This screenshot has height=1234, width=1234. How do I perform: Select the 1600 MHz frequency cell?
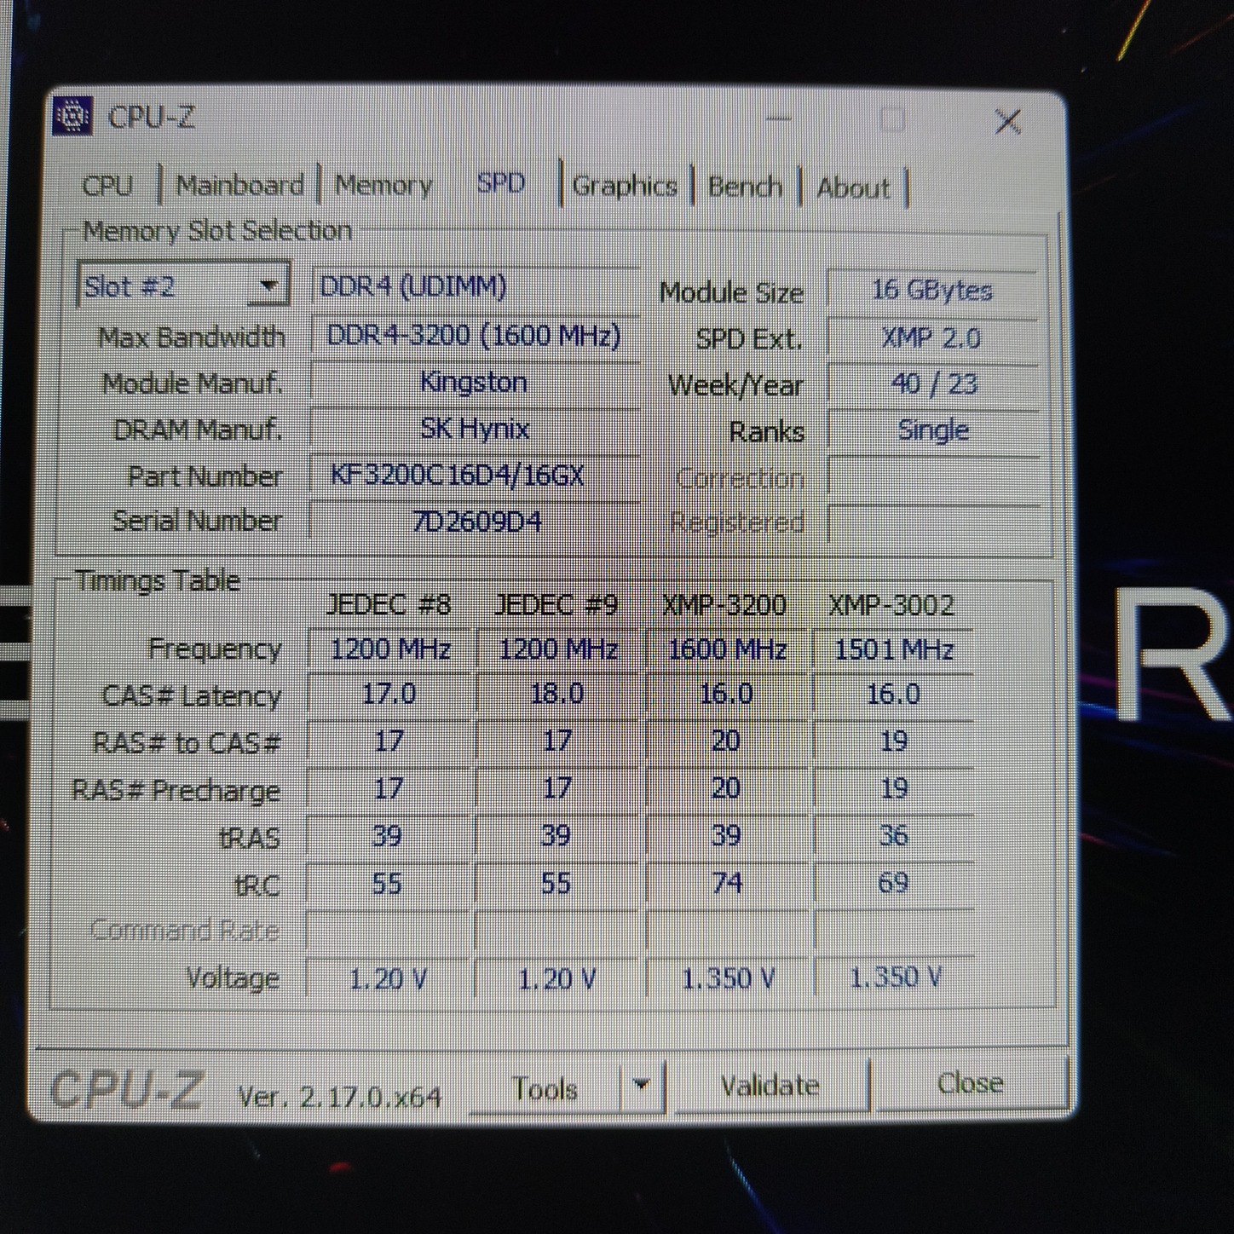[726, 650]
